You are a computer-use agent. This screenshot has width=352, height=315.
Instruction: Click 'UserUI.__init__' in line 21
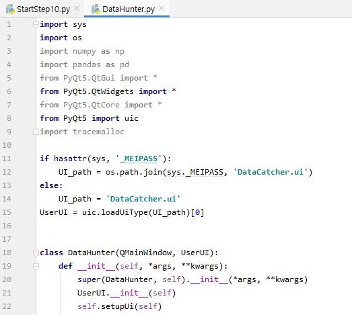pos(112,293)
